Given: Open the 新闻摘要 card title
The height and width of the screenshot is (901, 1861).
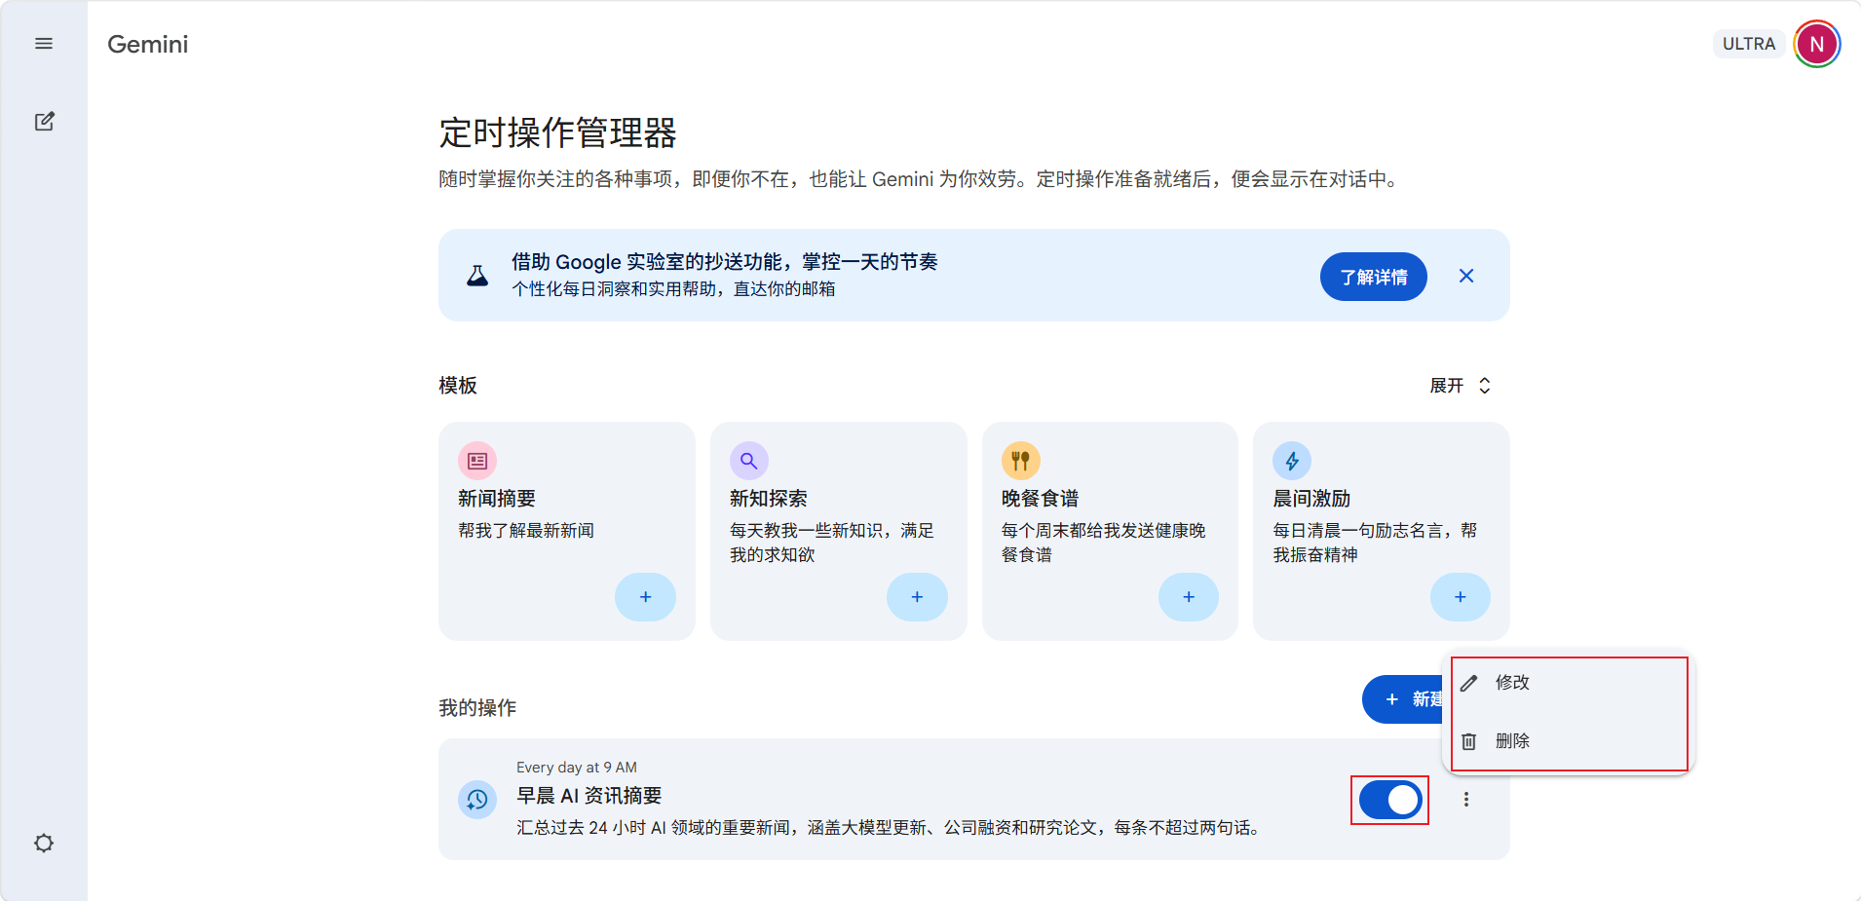Looking at the screenshot, I should coord(497,499).
